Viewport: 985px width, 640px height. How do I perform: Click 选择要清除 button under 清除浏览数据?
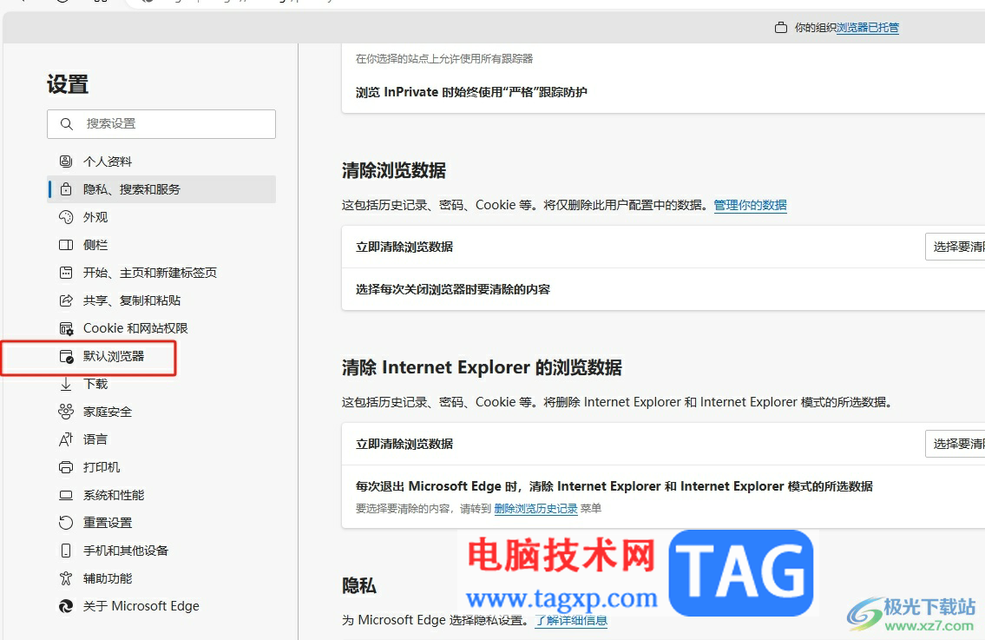point(955,247)
